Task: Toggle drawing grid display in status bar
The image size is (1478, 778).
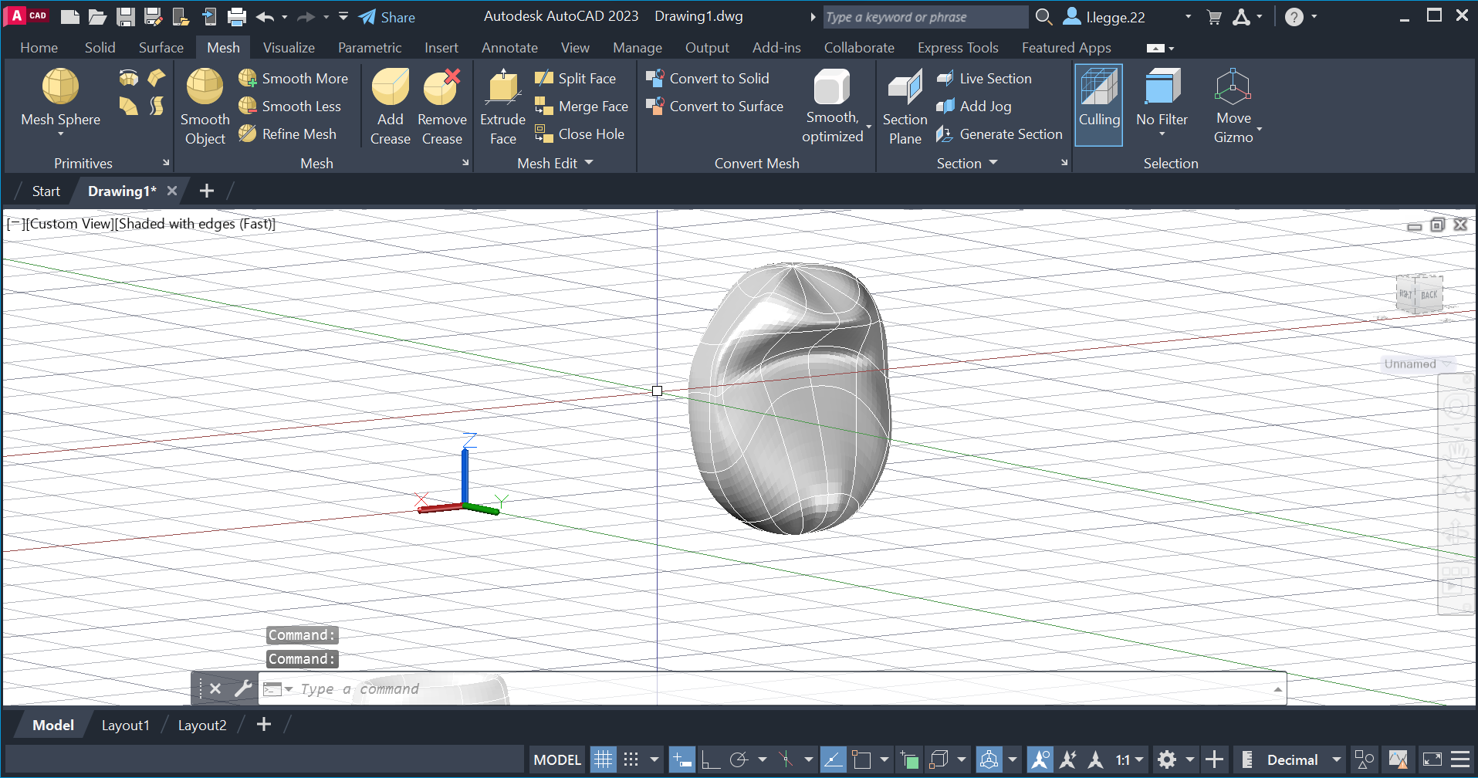Action: click(x=604, y=759)
